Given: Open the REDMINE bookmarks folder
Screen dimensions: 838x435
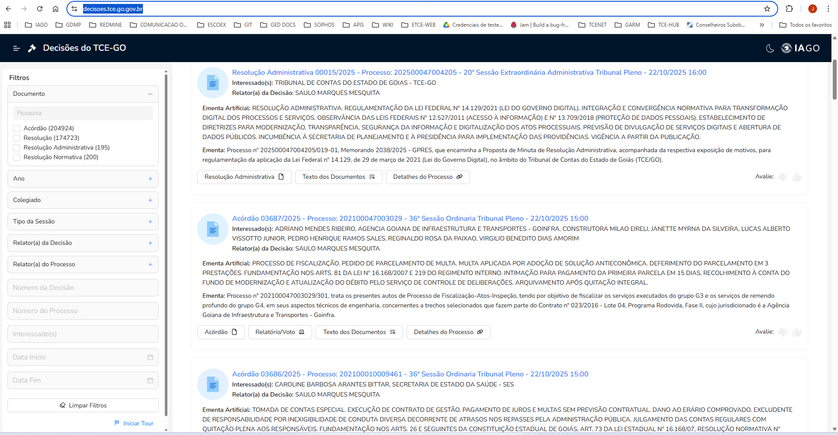Looking at the screenshot, I should [x=106, y=25].
